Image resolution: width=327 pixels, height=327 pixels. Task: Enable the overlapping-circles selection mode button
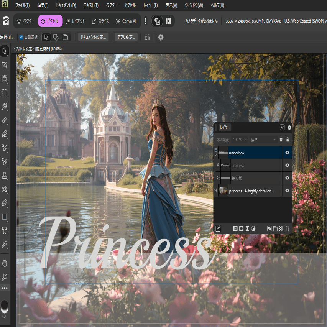[56, 37]
